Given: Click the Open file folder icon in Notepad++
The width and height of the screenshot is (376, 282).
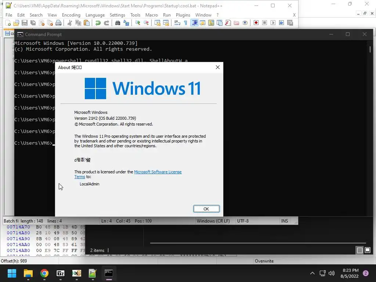Looking at the screenshot, I should click(16, 23).
